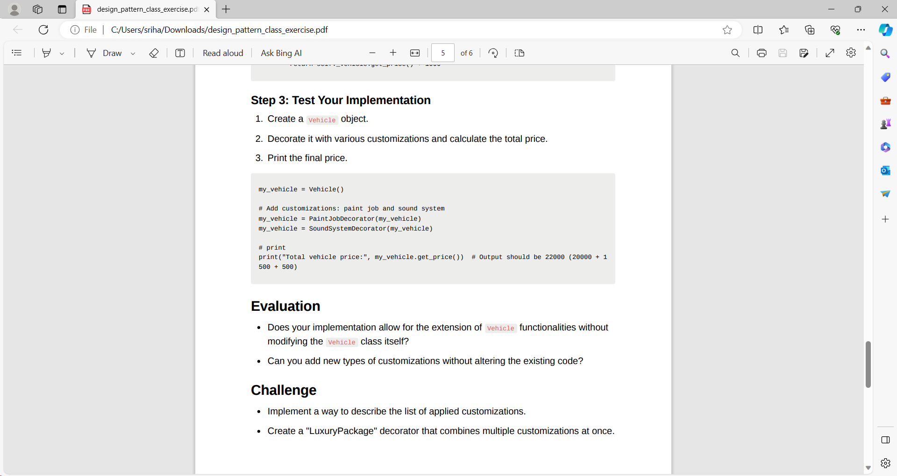897x476 pixels.
Task: Expand the Highlight color options
Action: pos(62,53)
